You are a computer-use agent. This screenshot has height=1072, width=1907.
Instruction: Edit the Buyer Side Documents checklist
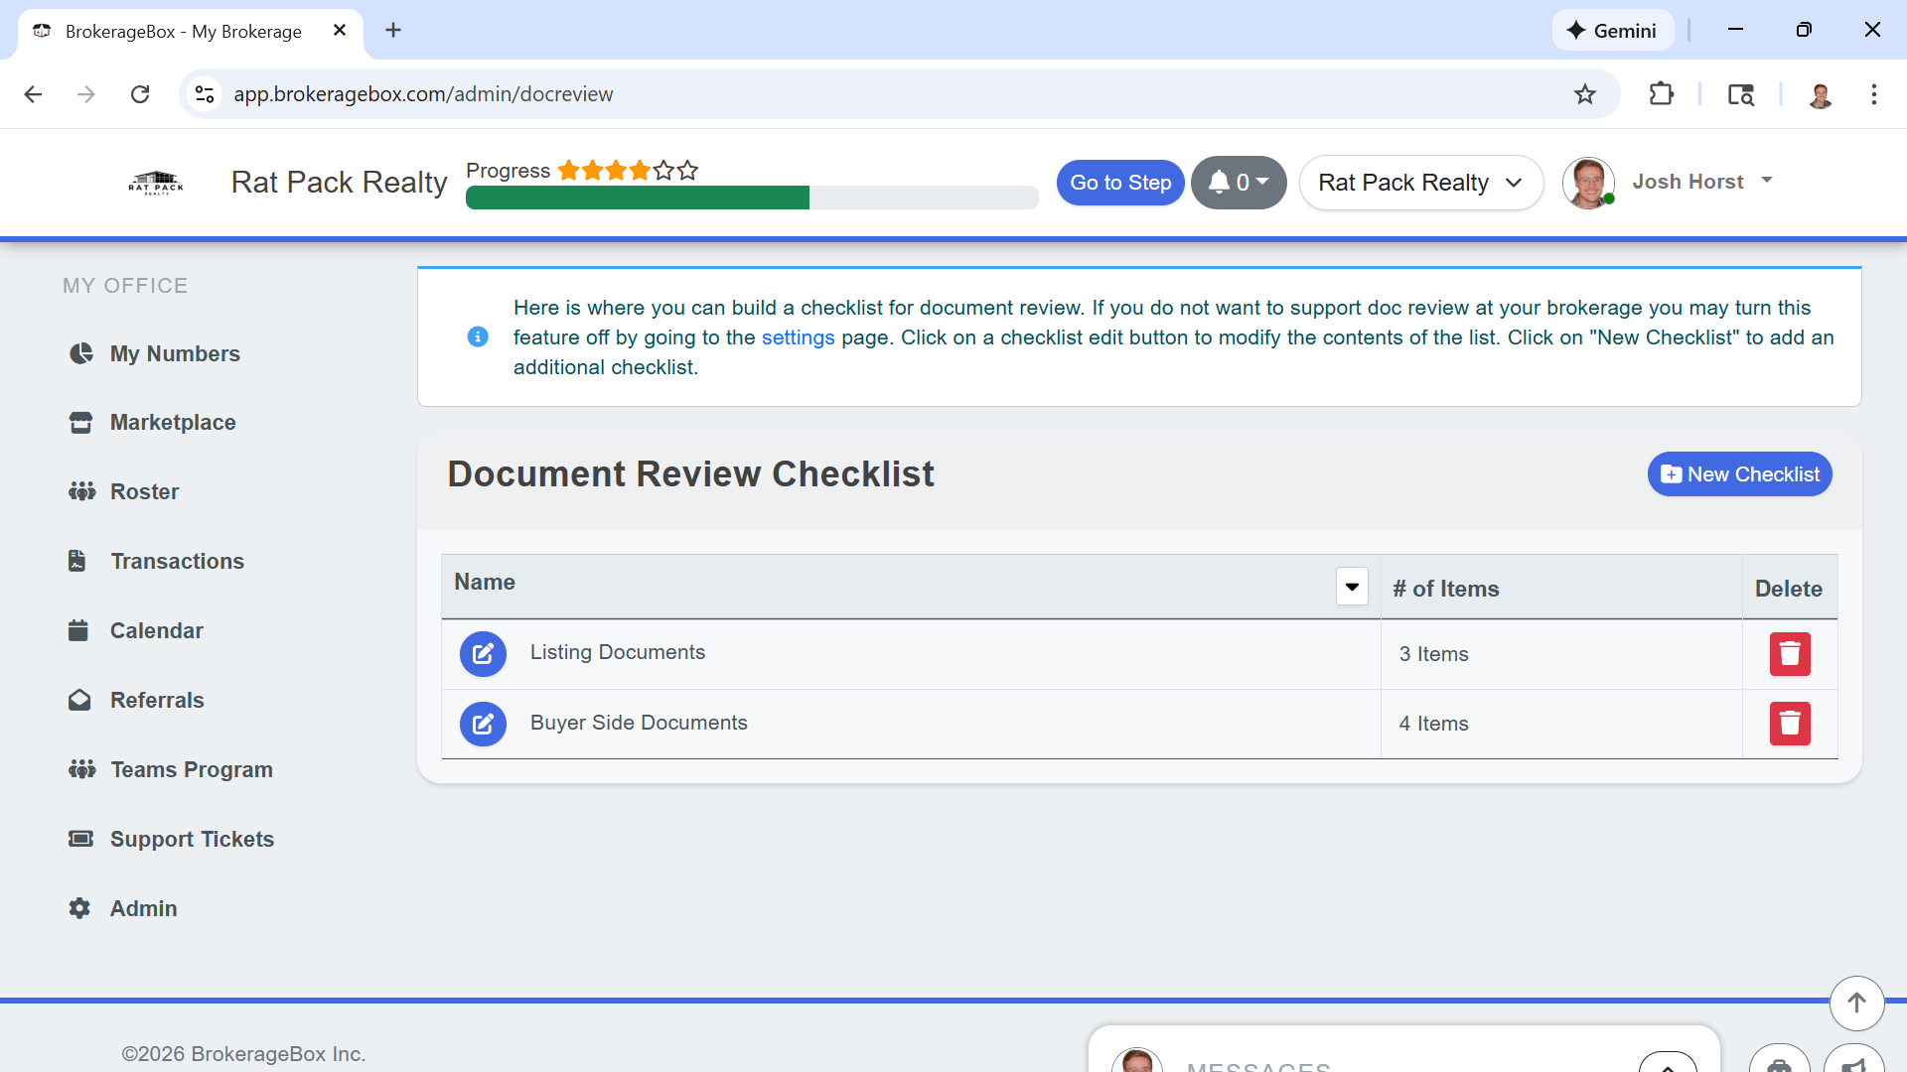(x=483, y=724)
